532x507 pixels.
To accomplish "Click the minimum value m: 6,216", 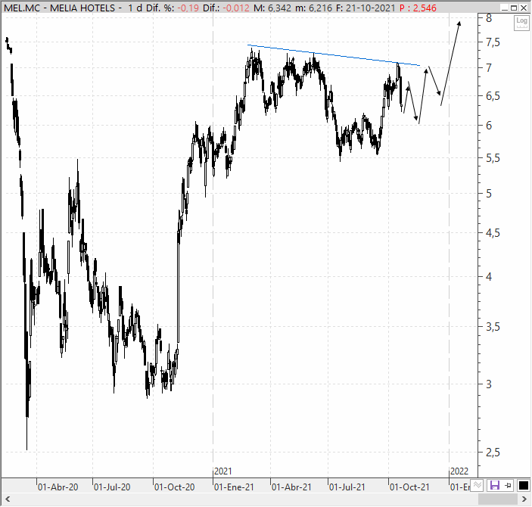I will click(x=313, y=8).
